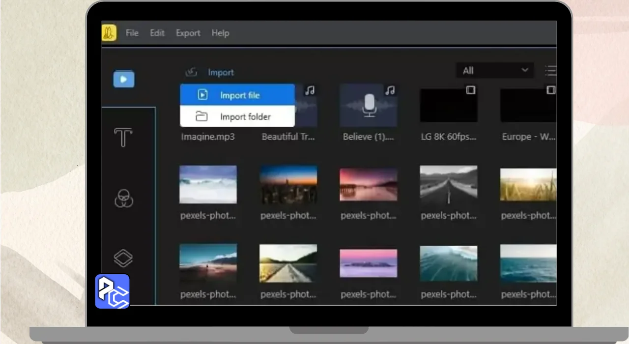Viewport: 629px width, 344px height.
Task: Choose Import folder from dropdown
Action: coord(237,116)
